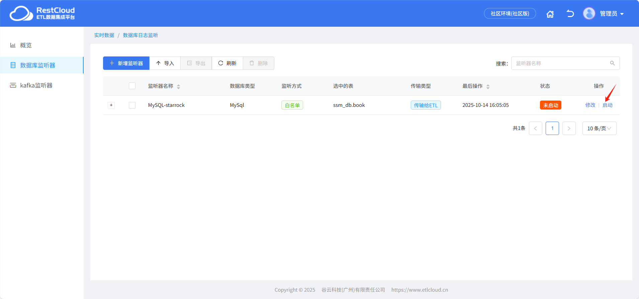Select page 1 in pagination
This screenshot has width=639, height=299.
point(552,128)
